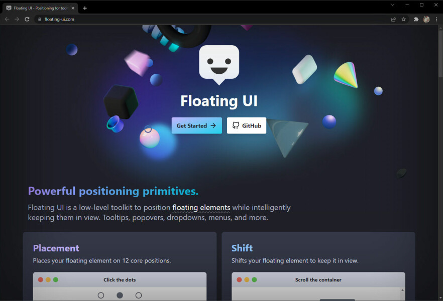Open the tab search dropdown arrow

[392, 5]
